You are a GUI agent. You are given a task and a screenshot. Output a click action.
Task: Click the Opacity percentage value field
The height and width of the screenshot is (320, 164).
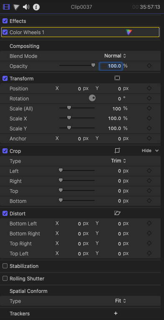[111, 66]
